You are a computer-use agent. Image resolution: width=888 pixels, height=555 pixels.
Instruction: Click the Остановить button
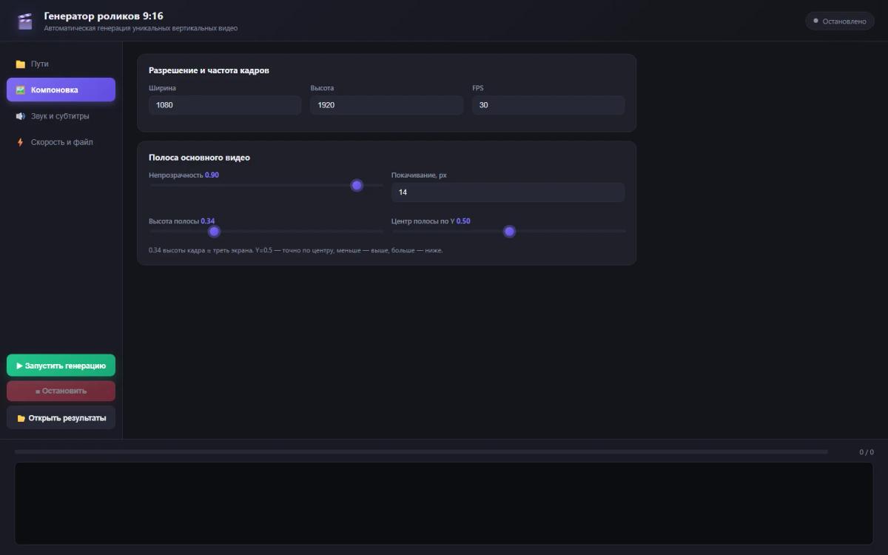pos(61,391)
